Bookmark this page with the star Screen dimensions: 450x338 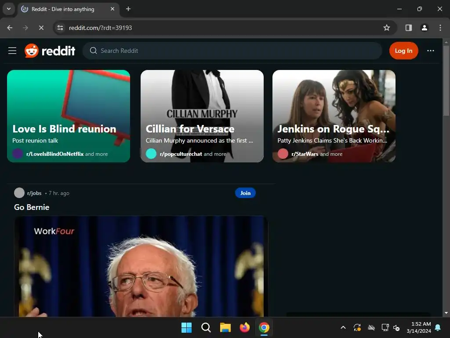coord(387,28)
